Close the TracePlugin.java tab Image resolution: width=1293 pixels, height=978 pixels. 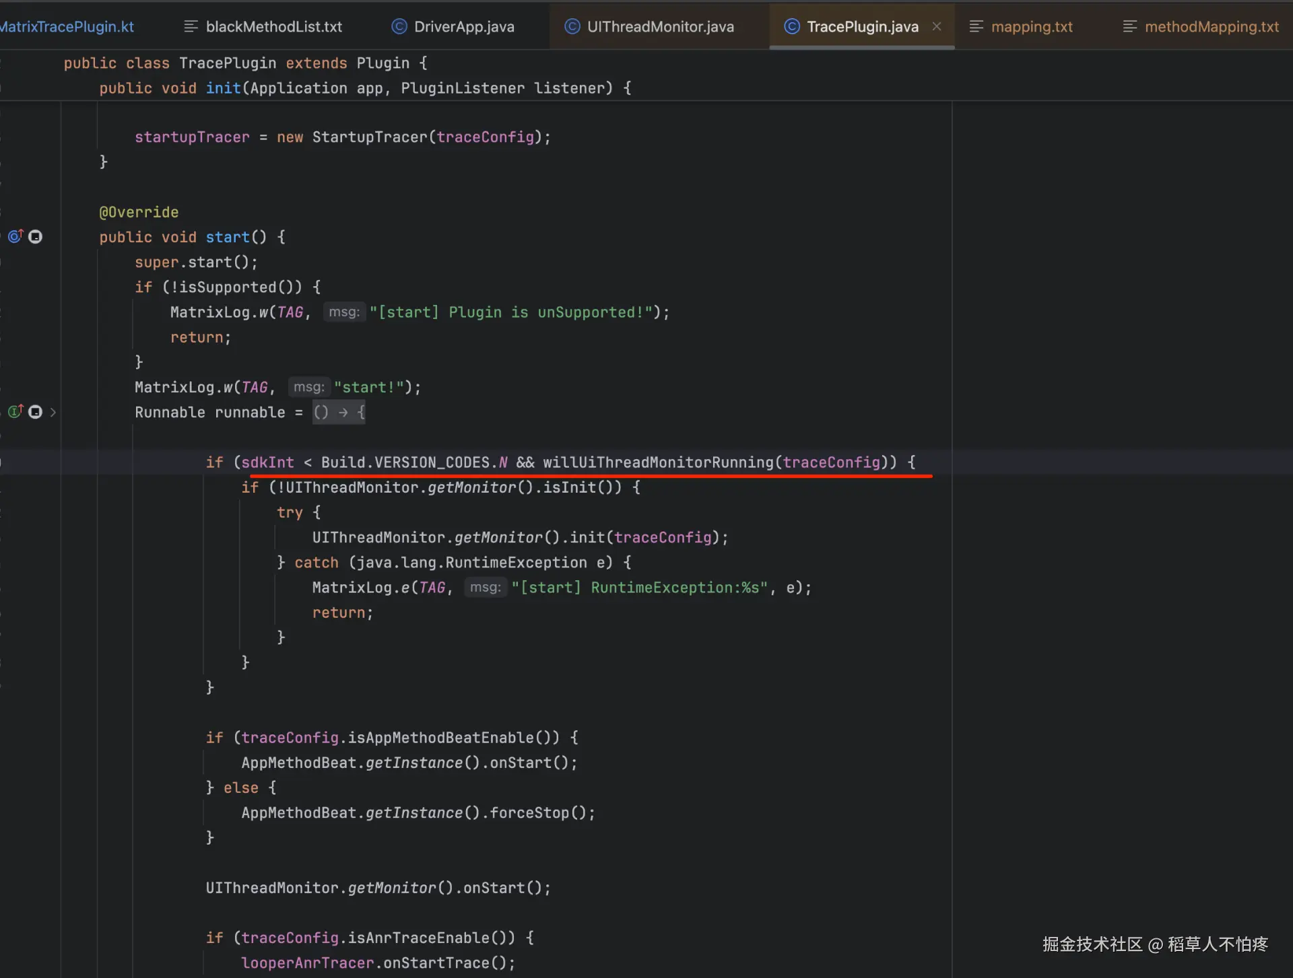[x=937, y=26]
